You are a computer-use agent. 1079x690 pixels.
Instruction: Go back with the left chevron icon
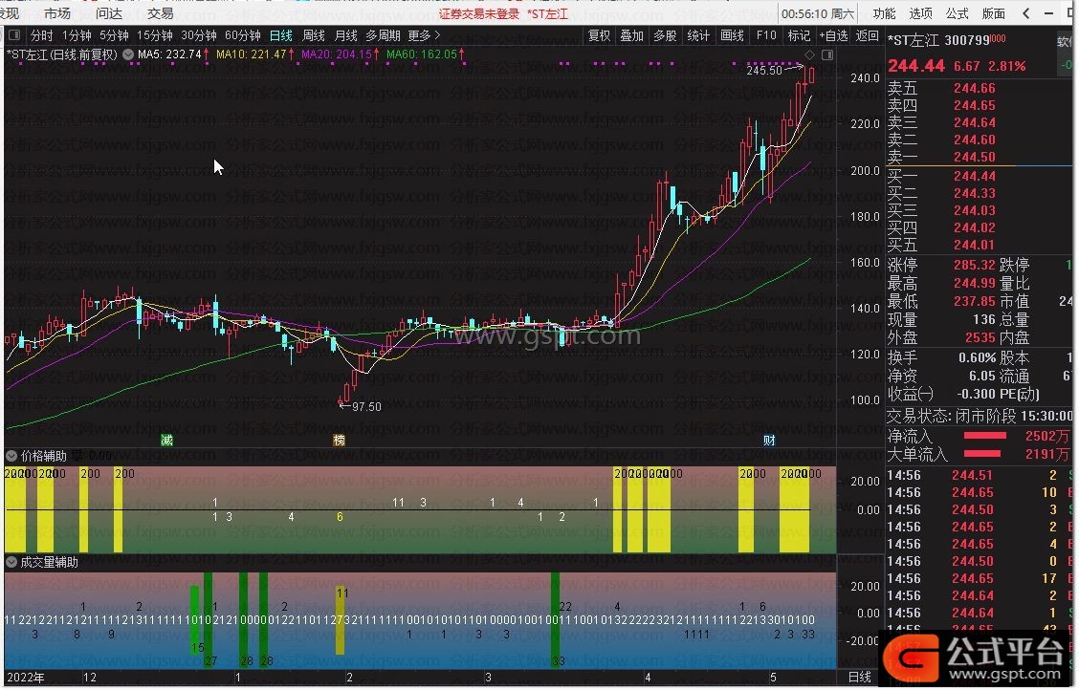pyautogui.click(x=1026, y=13)
